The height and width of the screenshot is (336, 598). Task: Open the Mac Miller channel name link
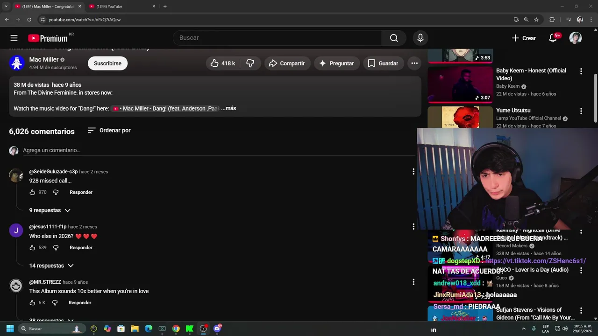coord(44,60)
